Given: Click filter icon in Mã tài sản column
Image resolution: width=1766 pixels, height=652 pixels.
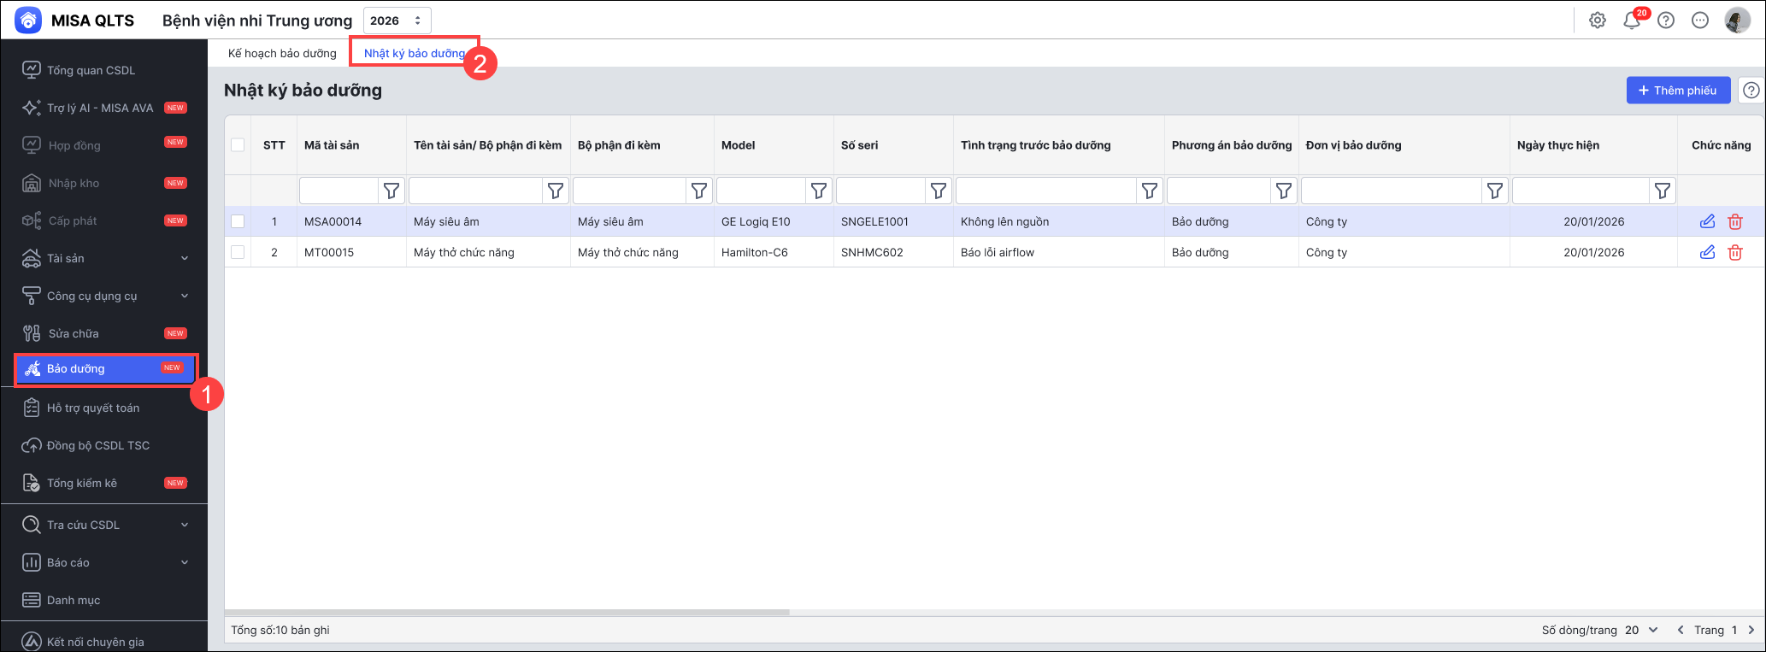Looking at the screenshot, I should pyautogui.click(x=391, y=191).
